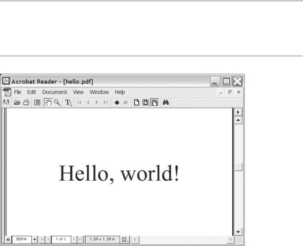Open the Document menu

click(x=54, y=92)
